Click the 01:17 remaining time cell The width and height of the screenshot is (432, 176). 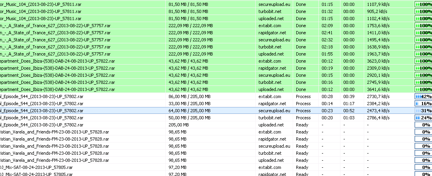349,104
